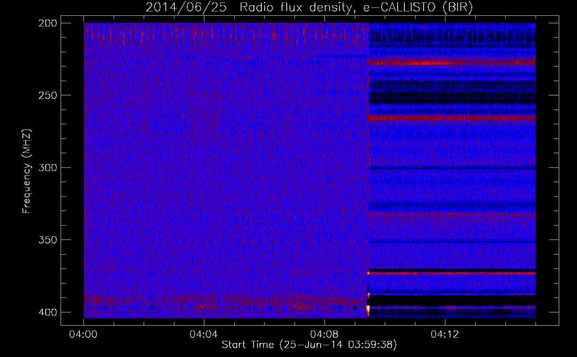Click the 200 frequency tick label
This screenshot has height=357, width=577.
(x=47, y=23)
